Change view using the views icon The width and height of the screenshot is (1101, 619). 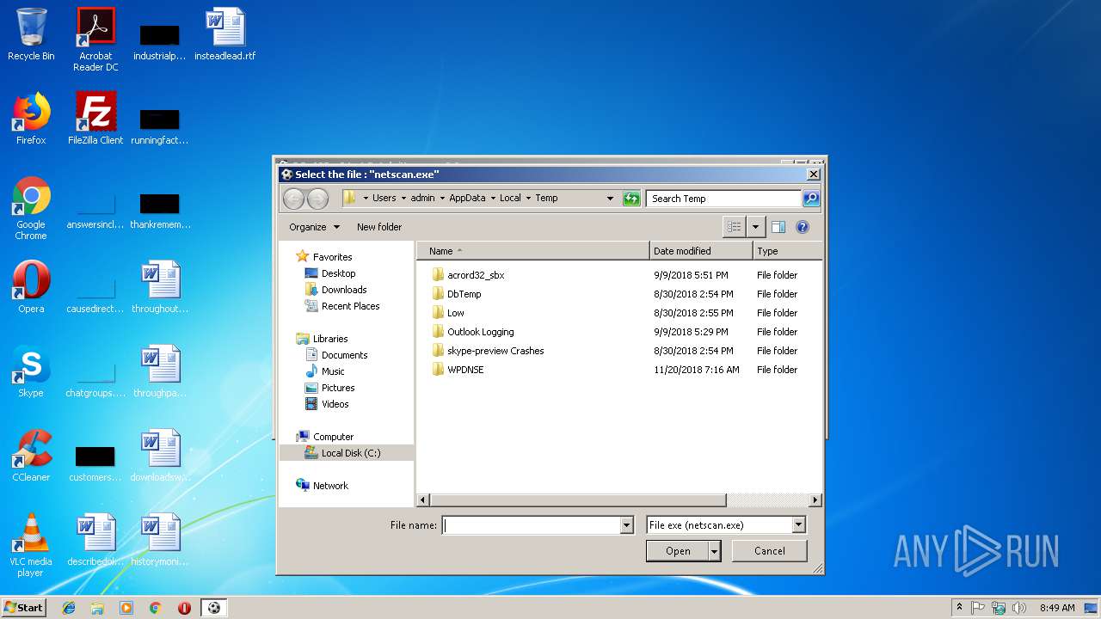click(x=735, y=227)
